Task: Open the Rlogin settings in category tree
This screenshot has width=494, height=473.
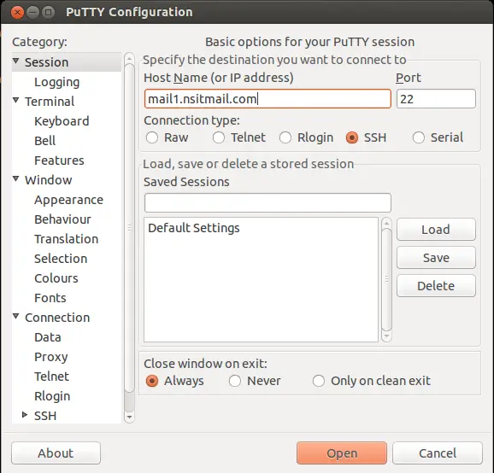Action: (x=52, y=396)
